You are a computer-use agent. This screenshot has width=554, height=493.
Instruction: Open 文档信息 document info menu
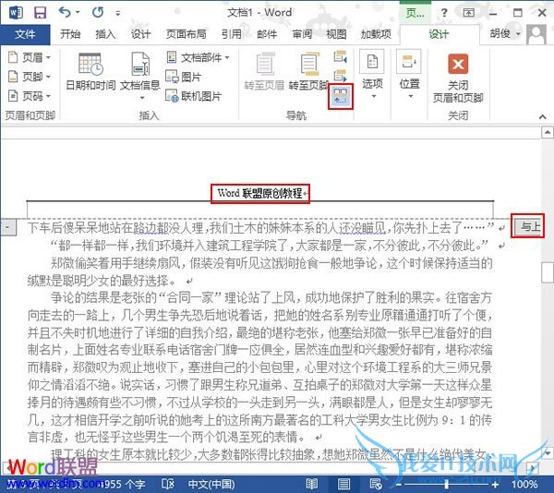click(140, 76)
